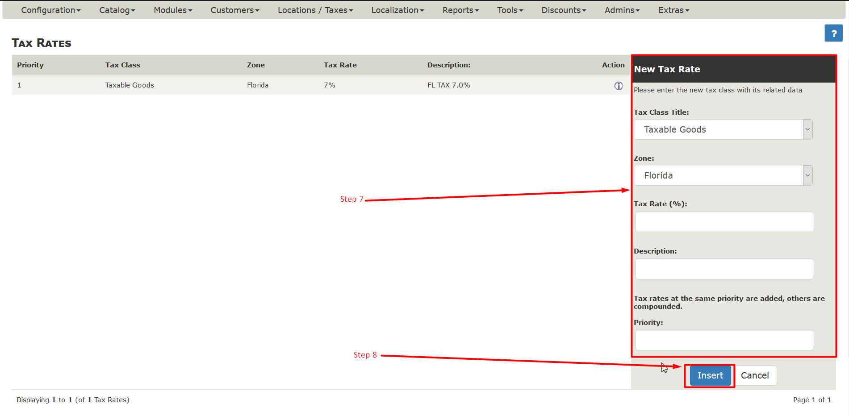Expand the Modules menu
The image size is (849, 416).
coord(173,10)
